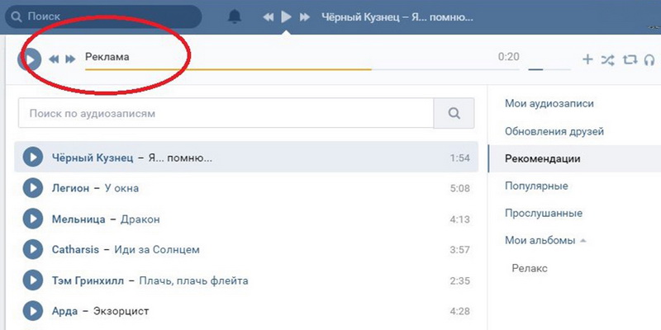The width and height of the screenshot is (661, 330).
Task: Click the Реклама label in player
Action: click(107, 57)
